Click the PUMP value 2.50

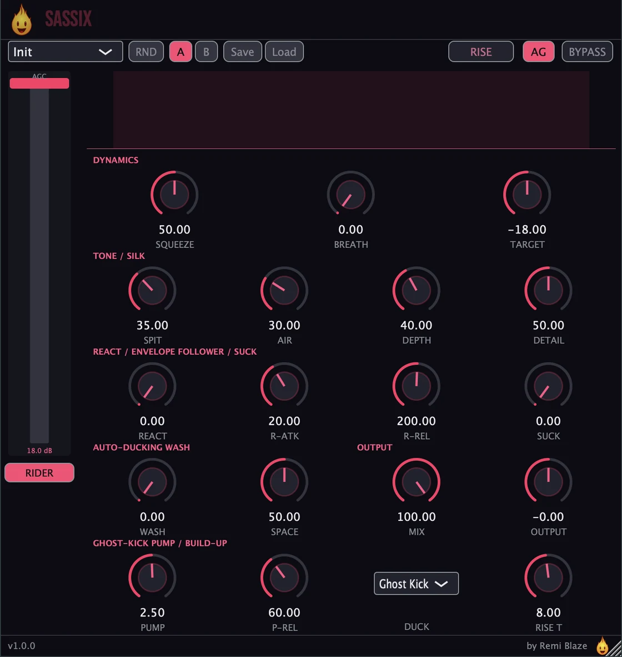152,613
